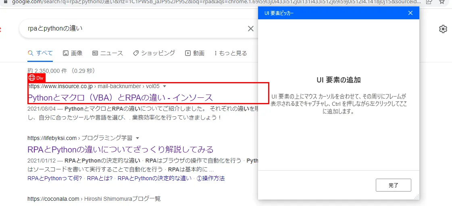Click the browser URL address bar
The height and width of the screenshot is (206, 452).
point(216,2)
